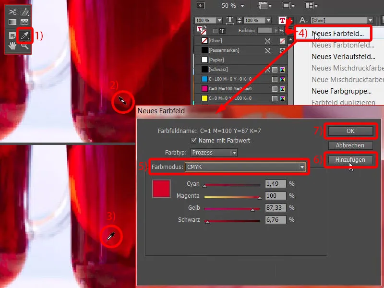
Task: Click the crossed pencil icon on [Ohne]
Action: pos(267,41)
